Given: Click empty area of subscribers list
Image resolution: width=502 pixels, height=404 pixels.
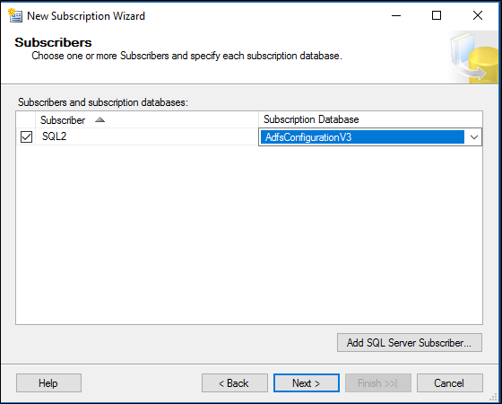Looking at the screenshot, I should (x=249, y=234).
